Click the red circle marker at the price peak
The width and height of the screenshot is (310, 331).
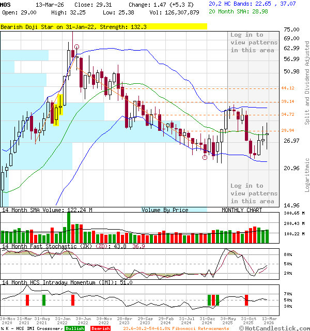(76, 47)
